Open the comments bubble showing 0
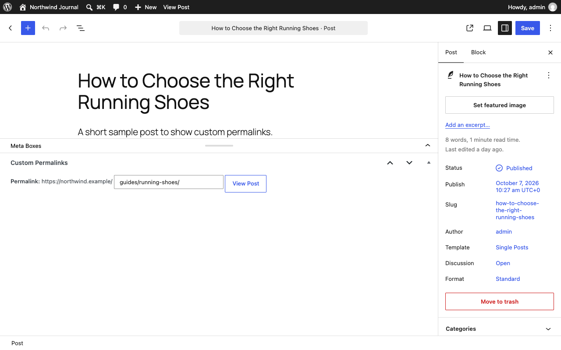 pos(120,7)
